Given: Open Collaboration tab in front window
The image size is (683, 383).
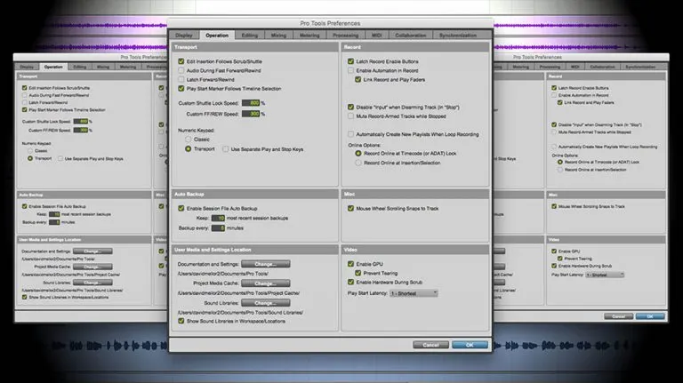Looking at the screenshot, I should 410,36.
